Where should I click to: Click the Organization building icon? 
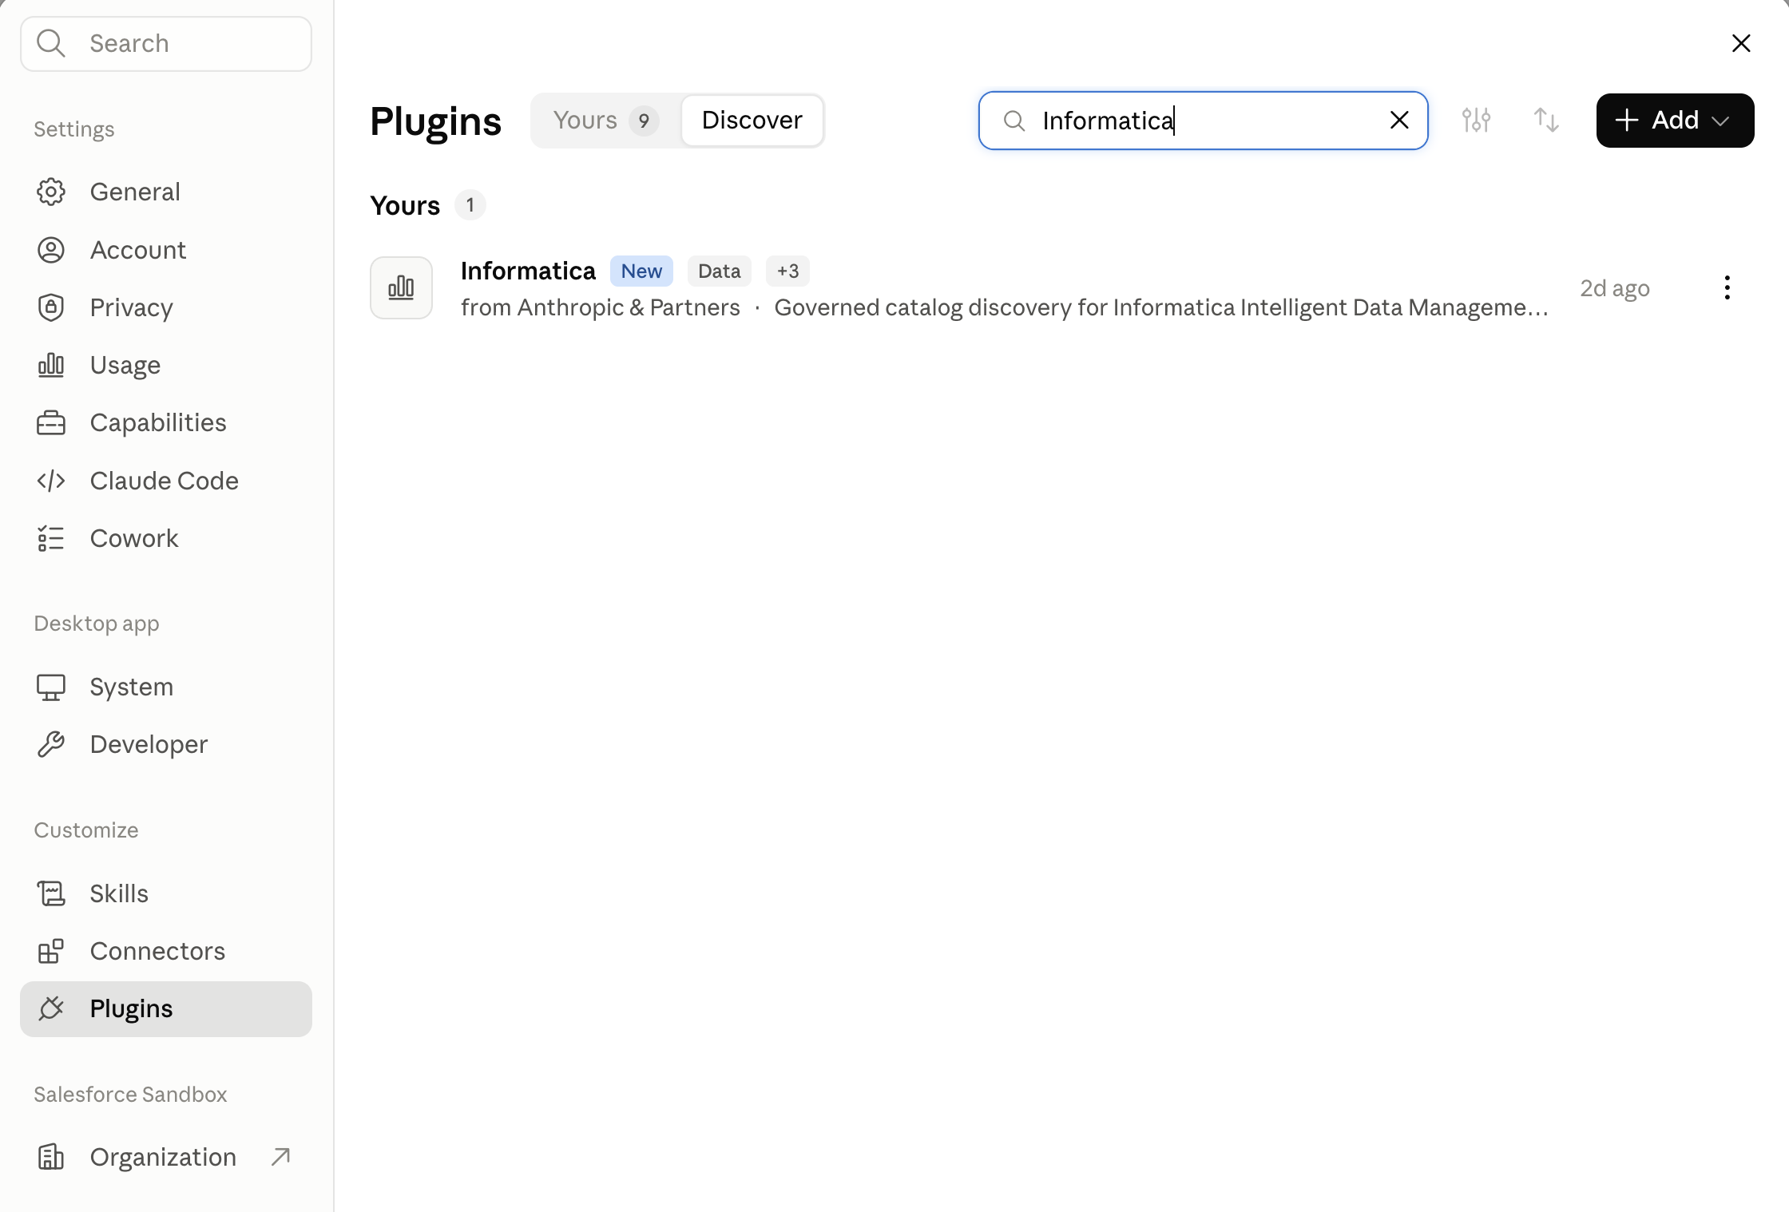[x=51, y=1157]
